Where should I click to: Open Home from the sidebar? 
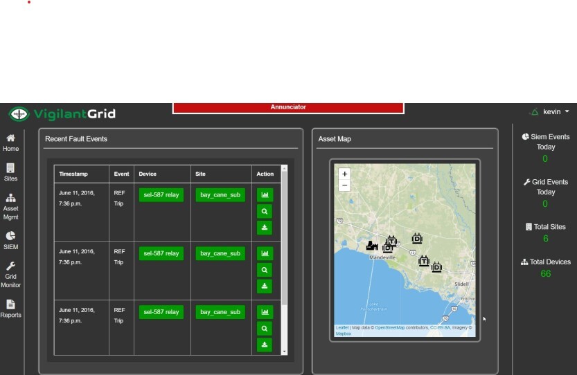(x=10, y=143)
